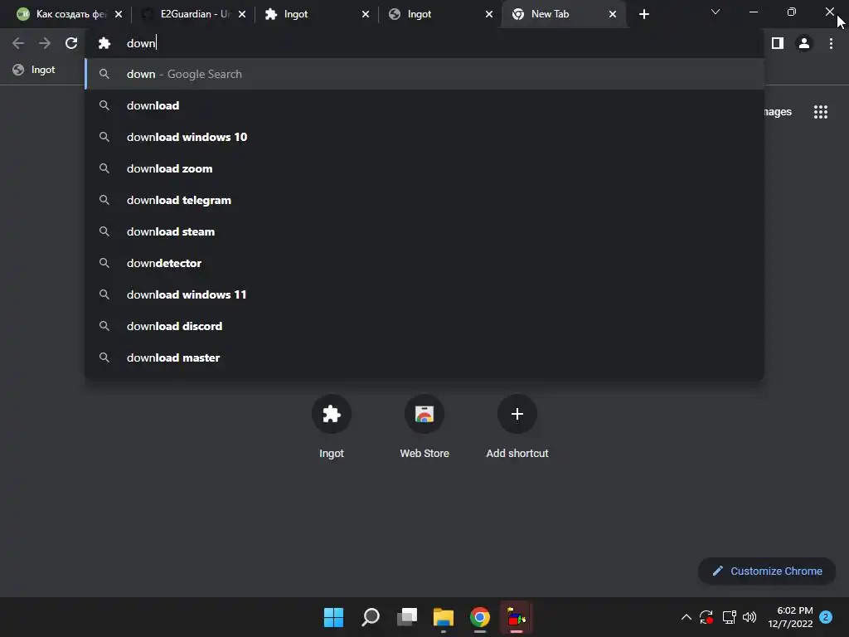This screenshot has width=849, height=637.
Task: Select the 'download steam' suggestion
Action: pyautogui.click(x=424, y=231)
